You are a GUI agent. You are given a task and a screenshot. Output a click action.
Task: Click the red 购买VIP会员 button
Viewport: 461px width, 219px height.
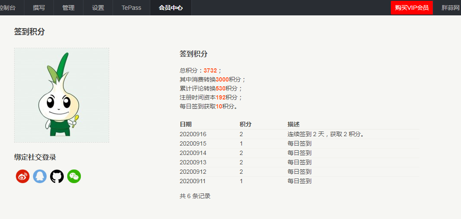pyautogui.click(x=412, y=8)
